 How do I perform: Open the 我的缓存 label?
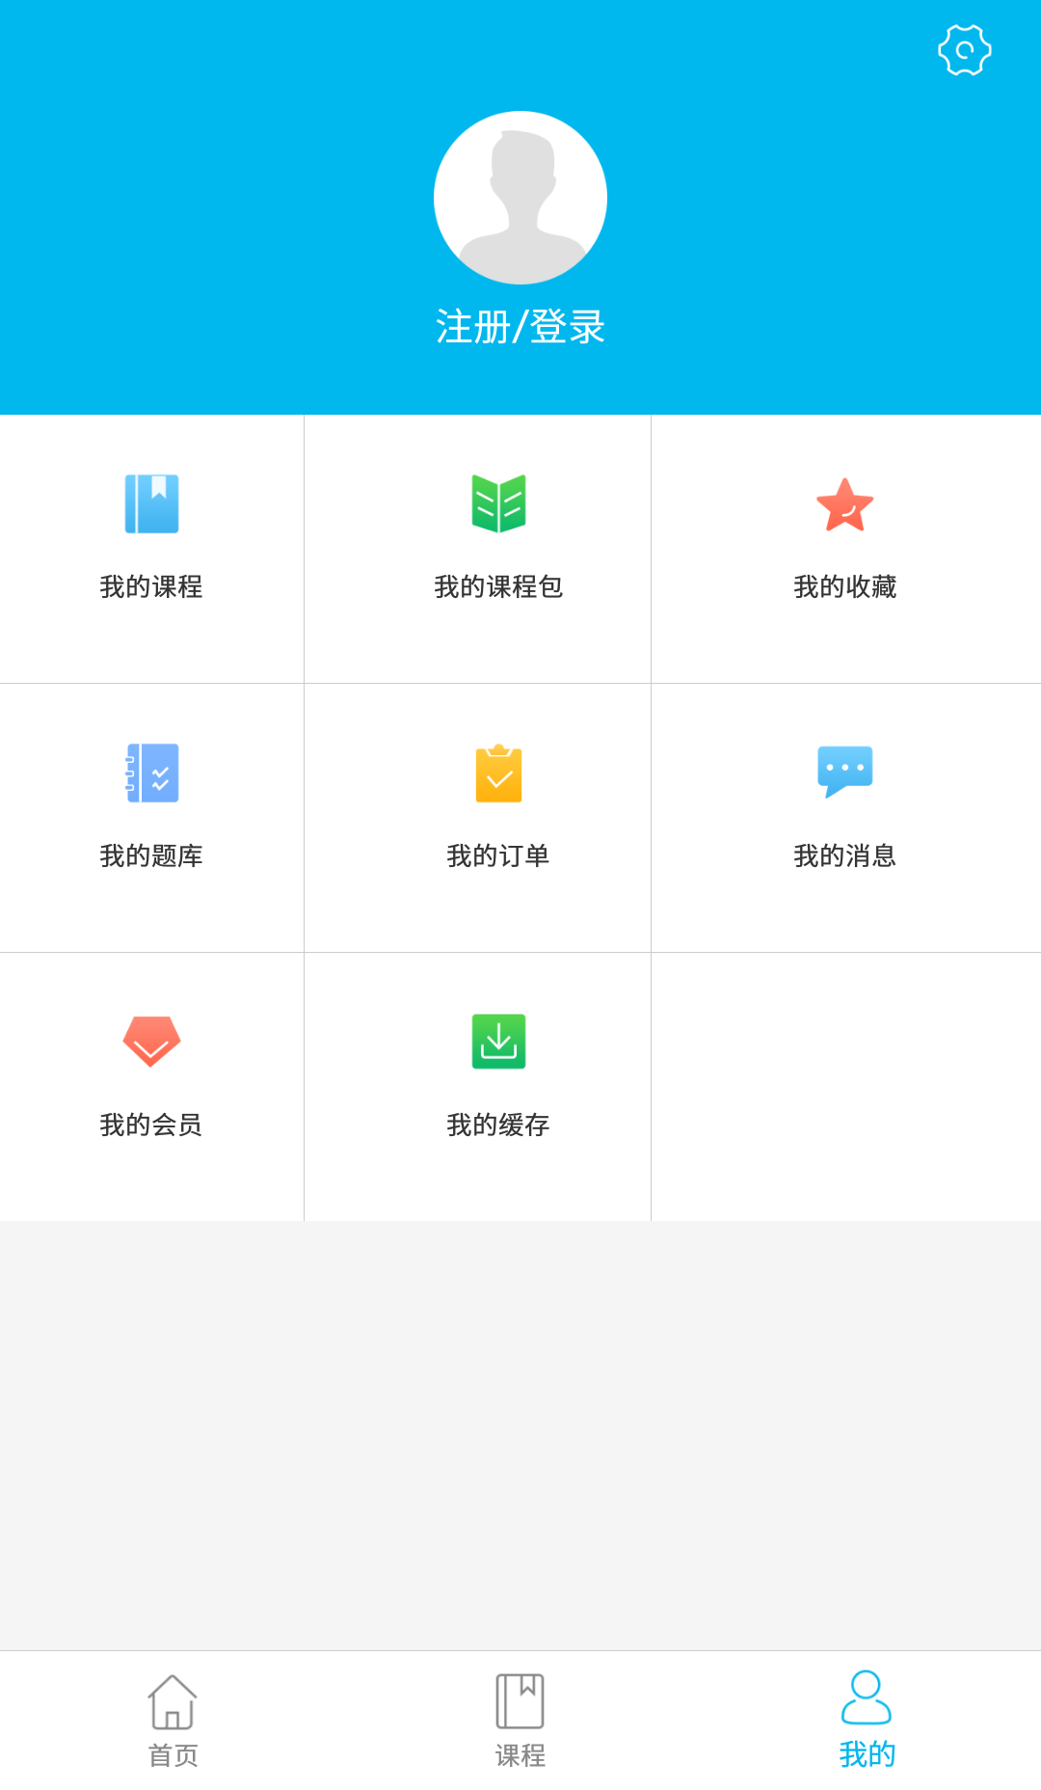498,1125
